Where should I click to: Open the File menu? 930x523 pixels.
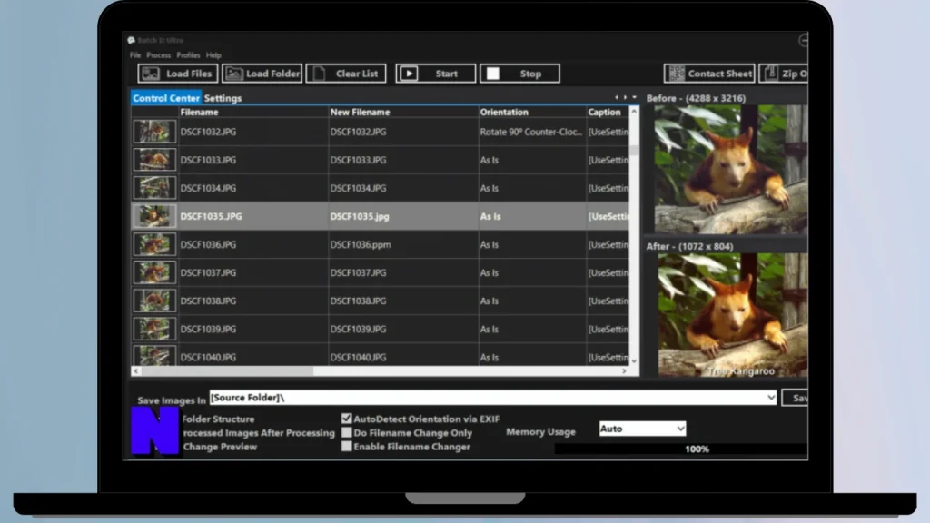[135, 55]
